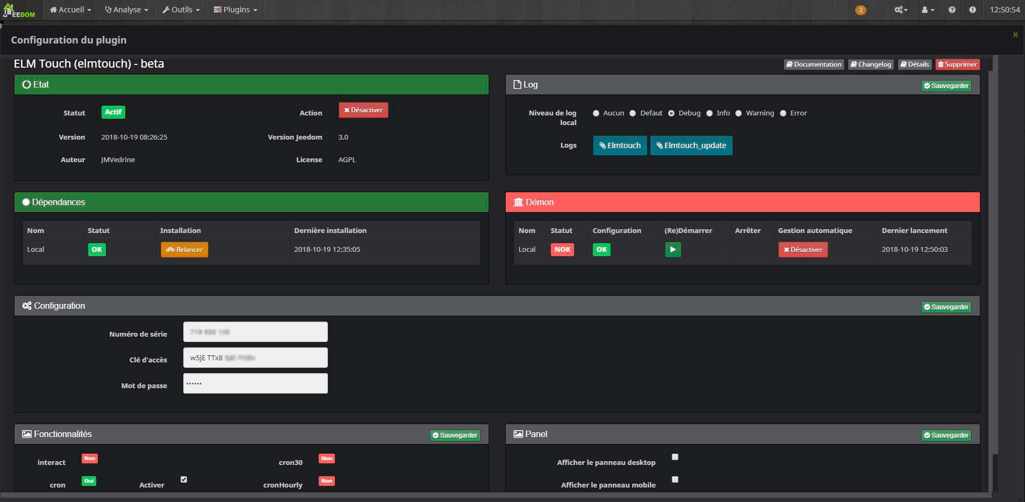Select the Info log level
This screenshot has height=502, width=1025.
point(709,113)
